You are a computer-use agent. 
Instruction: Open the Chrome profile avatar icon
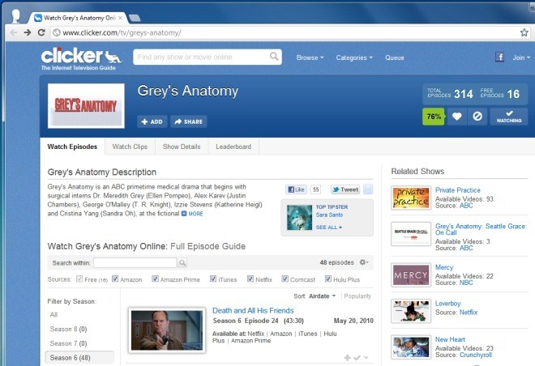[16, 15]
